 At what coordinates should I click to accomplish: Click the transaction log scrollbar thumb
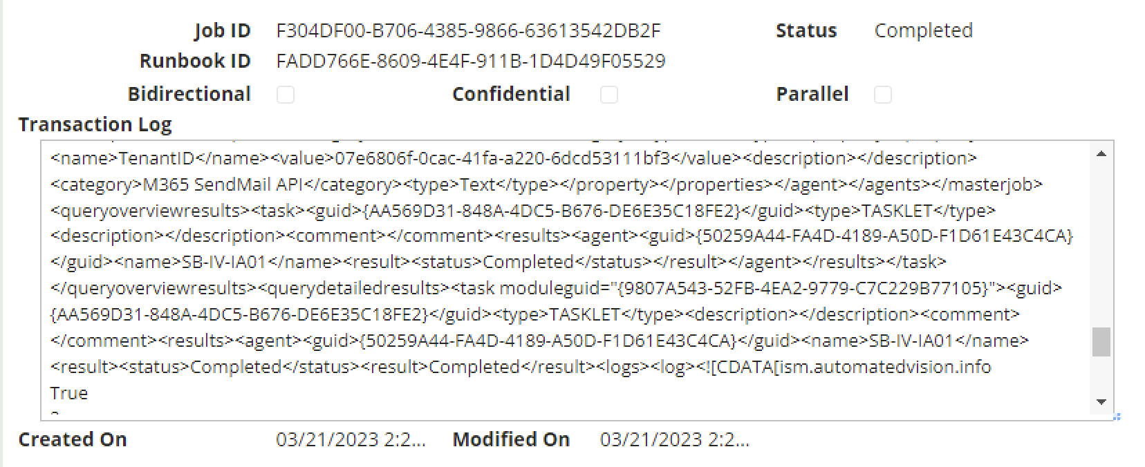tap(1101, 342)
